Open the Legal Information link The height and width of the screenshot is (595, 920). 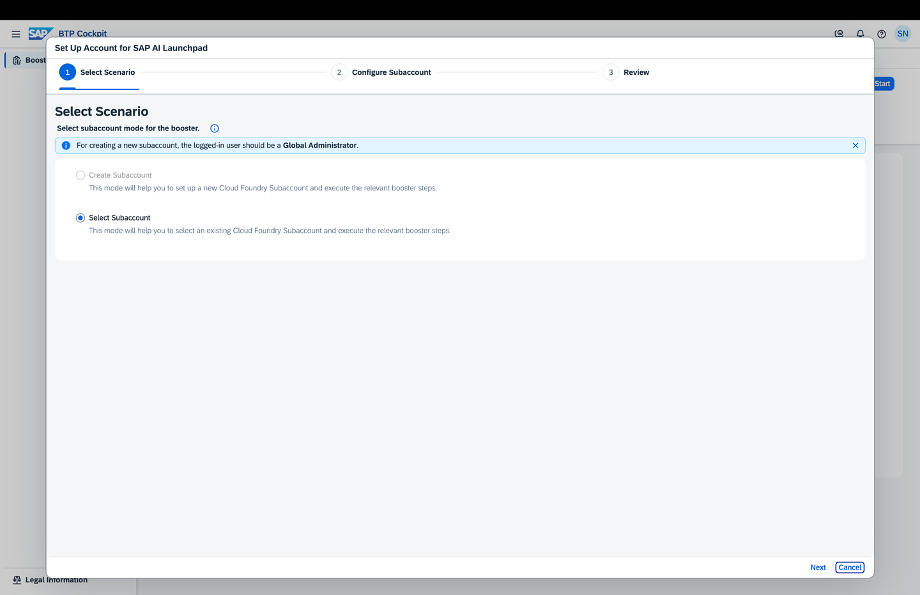[x=56, y=580]
